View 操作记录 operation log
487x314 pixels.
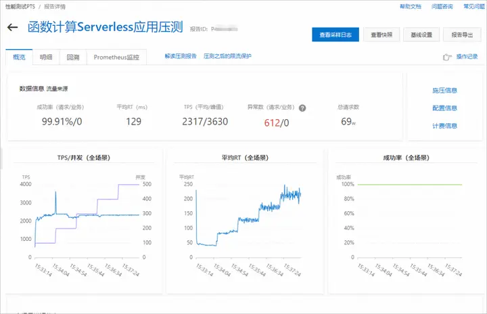467,57
